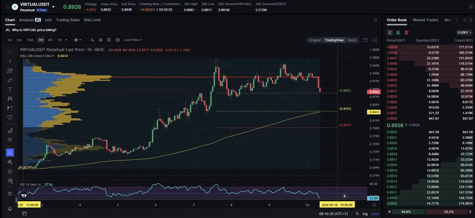The height and width of the screenshot is (218, 475).
Task: Switch to the Chart tab
Action: [10, 20]
